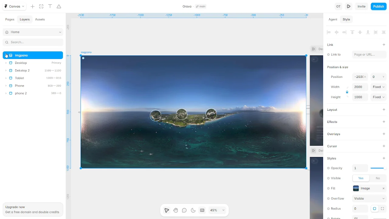Choose the frame layout tool in top toolbar
The width and height of the screenshot is (389, 219).
click(x=41, y=6)
